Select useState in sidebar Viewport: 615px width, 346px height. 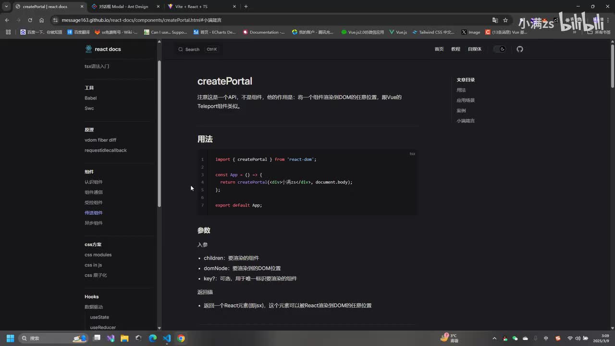pos(99,317)
